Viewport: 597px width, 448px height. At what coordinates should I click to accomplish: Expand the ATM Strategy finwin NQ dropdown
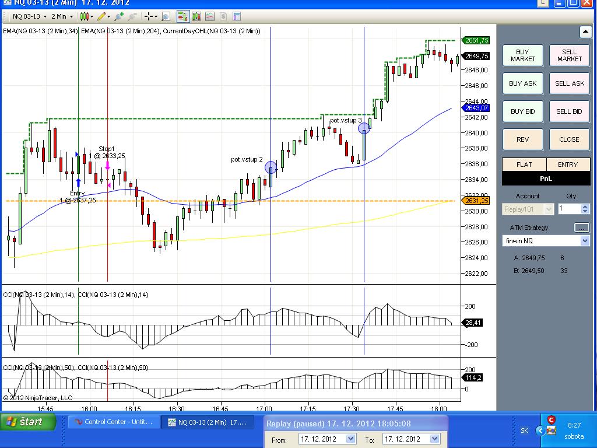tap(585, 241)
